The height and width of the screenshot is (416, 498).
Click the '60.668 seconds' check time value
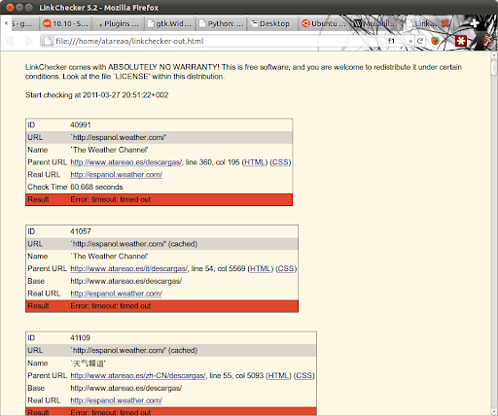click(x=96, y=187)
